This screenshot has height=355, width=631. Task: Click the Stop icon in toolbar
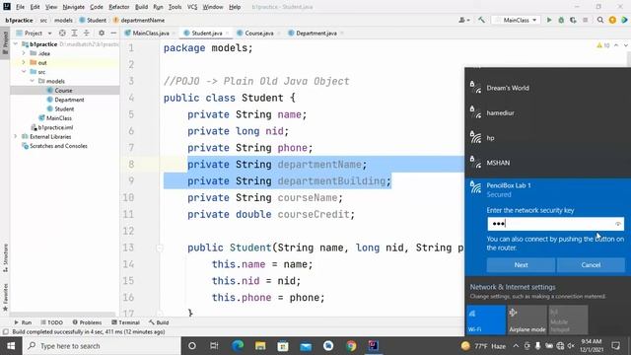click(585, 20)
